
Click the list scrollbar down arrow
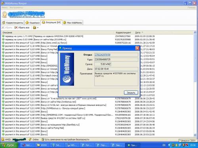(x=195, y=135)
